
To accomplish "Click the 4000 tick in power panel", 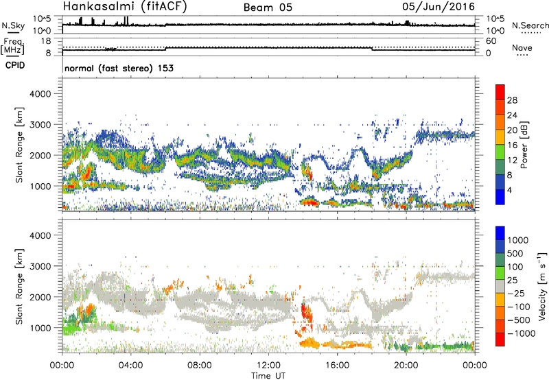I will point(40,94).
